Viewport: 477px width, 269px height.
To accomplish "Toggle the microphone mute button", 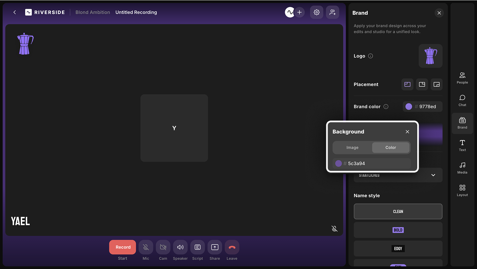I will [146, 247].
